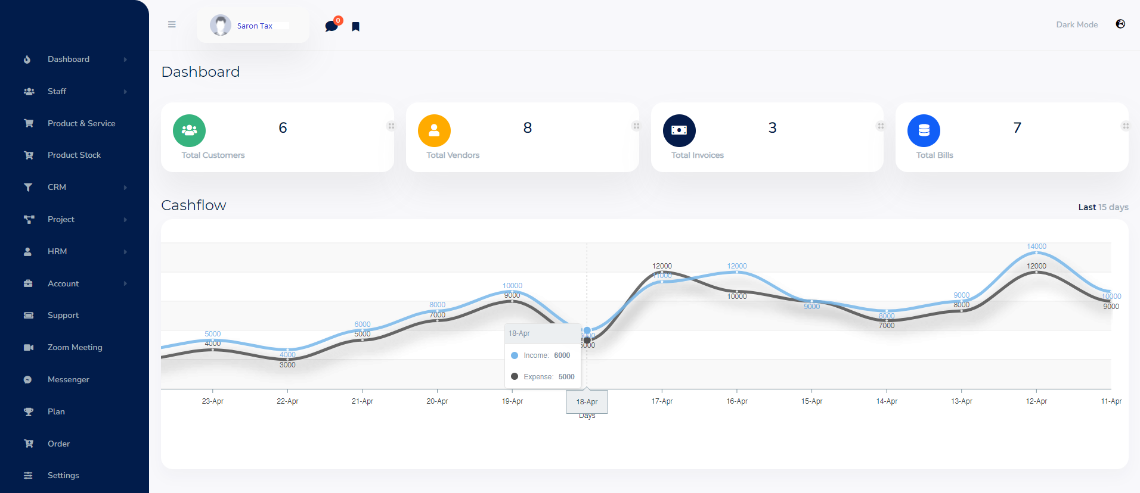This screenshot has height=493, width=1140.
Task: Open Zoom Meeting from sidebar
Action: [x=75, y=347]
